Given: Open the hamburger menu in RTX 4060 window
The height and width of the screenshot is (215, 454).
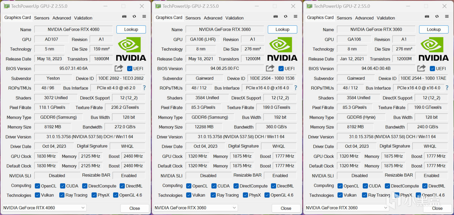Looking at the screenshot, I should click(144, 16).
